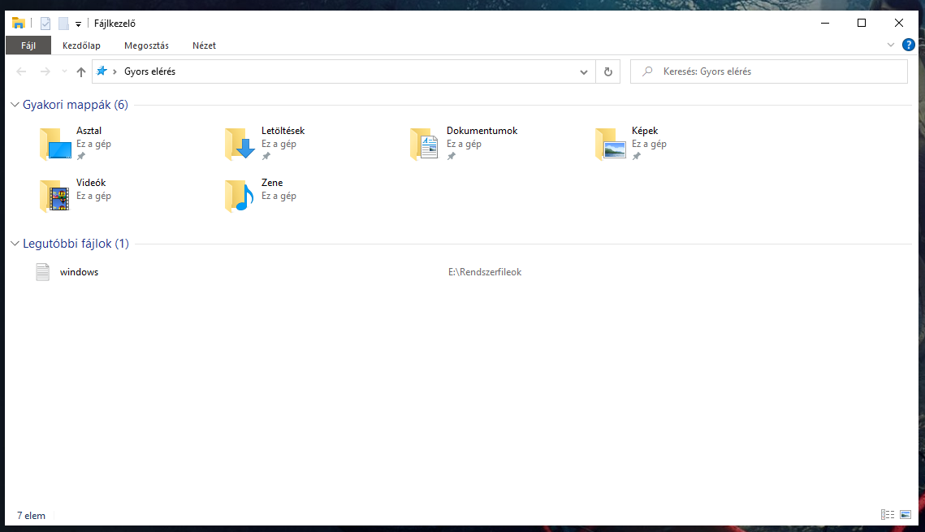Go forward with the forward arrow

pyautogui.click(x=45, y=71)
